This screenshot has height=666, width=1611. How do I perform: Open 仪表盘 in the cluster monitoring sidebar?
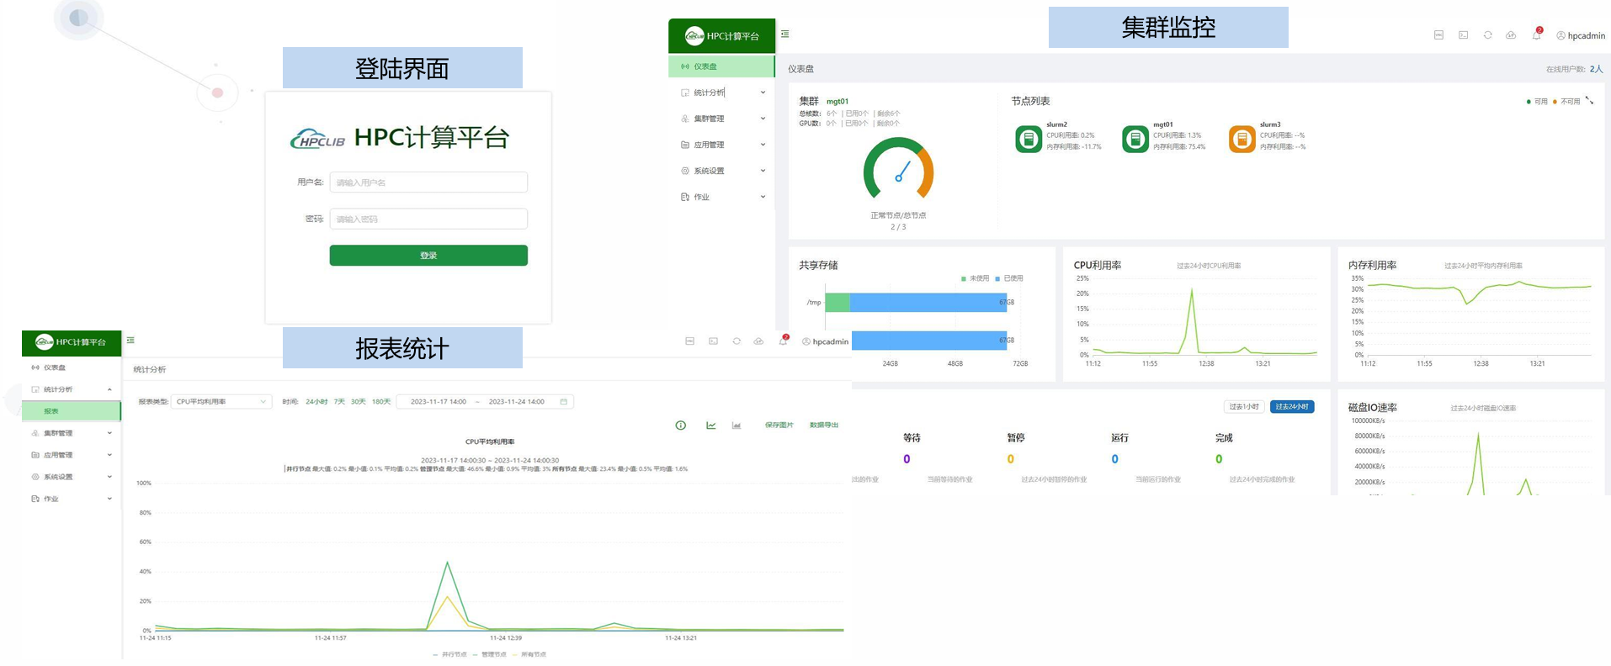tap(721, 66)
